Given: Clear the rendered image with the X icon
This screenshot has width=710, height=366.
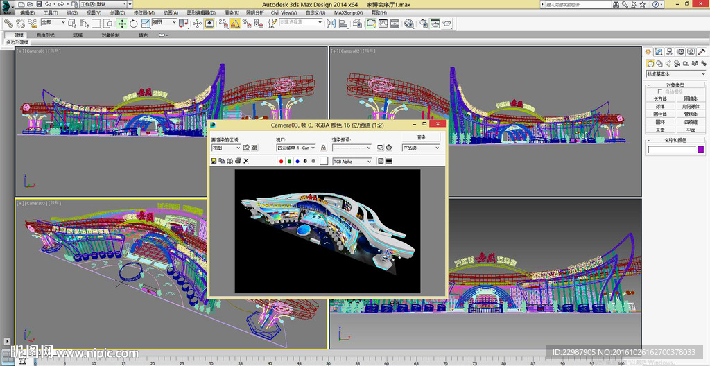Looking at the screenshot, I should point(246,161).
